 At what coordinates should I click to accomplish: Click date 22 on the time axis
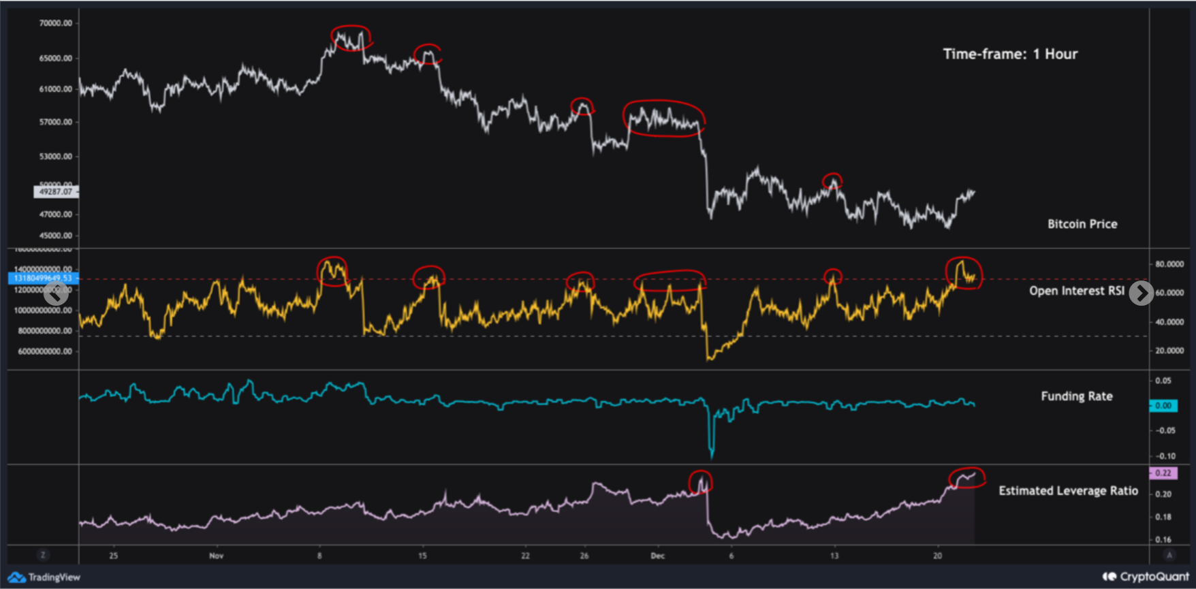[525, 556]
